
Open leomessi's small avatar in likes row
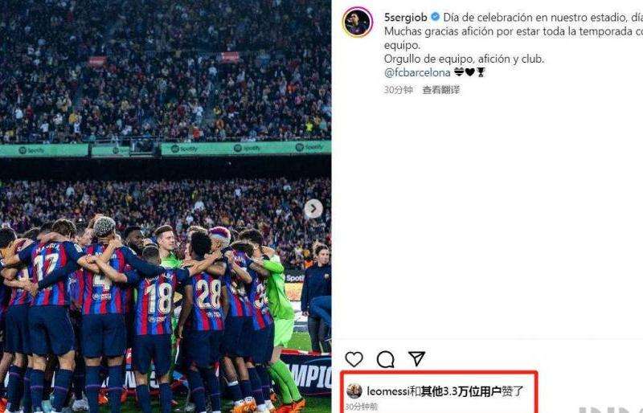pyautogui.click(x=354, y=391)
